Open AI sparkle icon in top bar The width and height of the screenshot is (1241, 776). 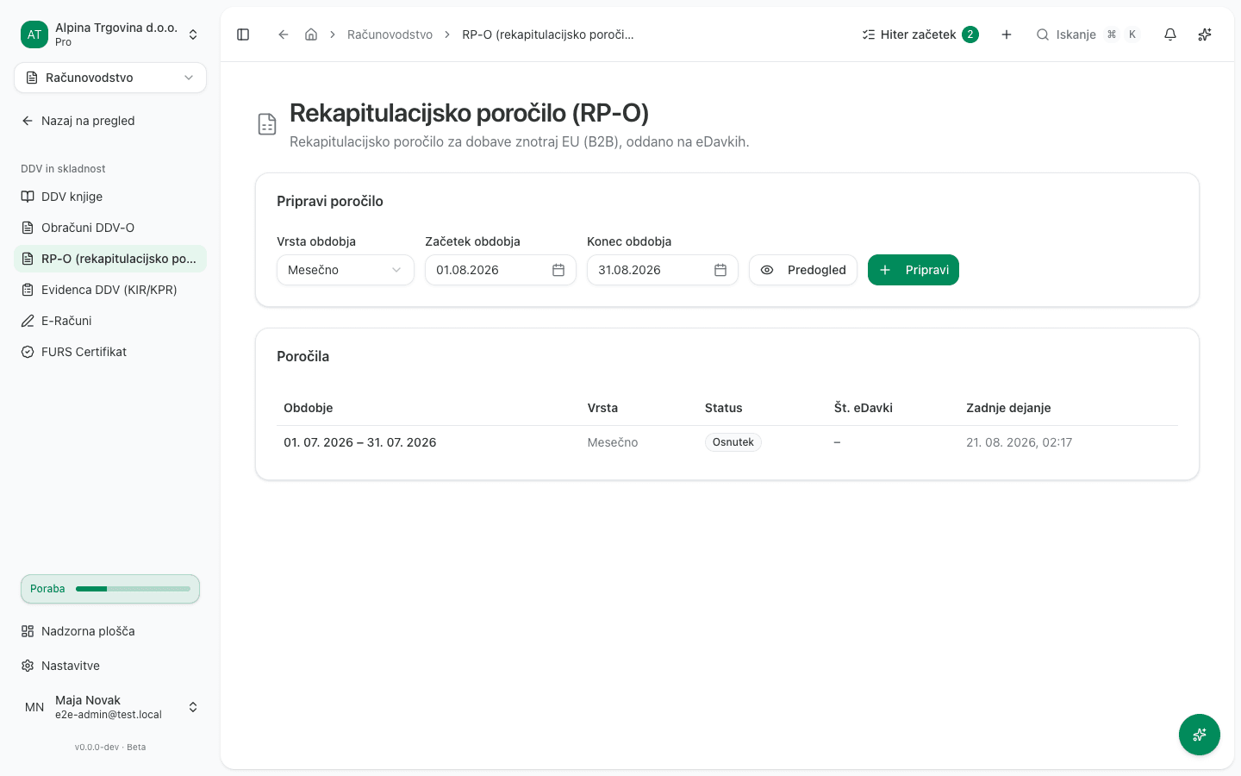pos(1205,34)
